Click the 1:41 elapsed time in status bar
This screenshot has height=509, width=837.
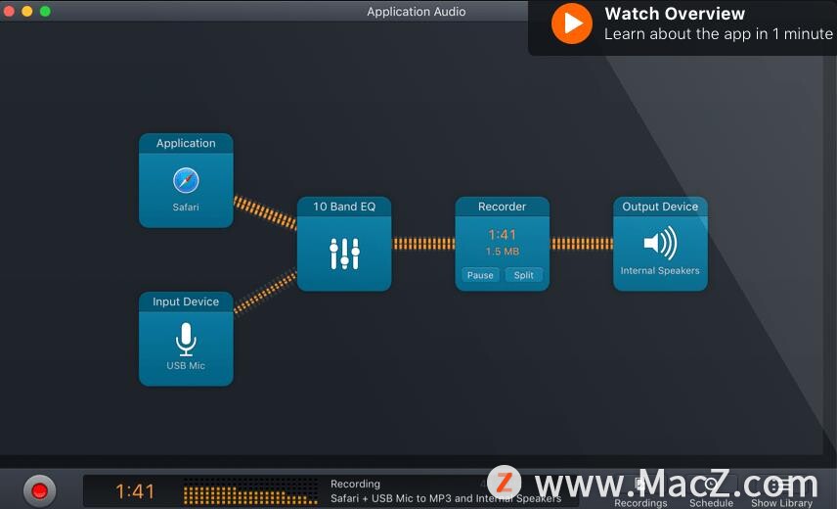tap(135, 491)
